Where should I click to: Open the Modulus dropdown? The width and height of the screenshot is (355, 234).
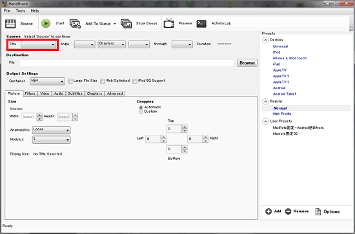point(52,140)
